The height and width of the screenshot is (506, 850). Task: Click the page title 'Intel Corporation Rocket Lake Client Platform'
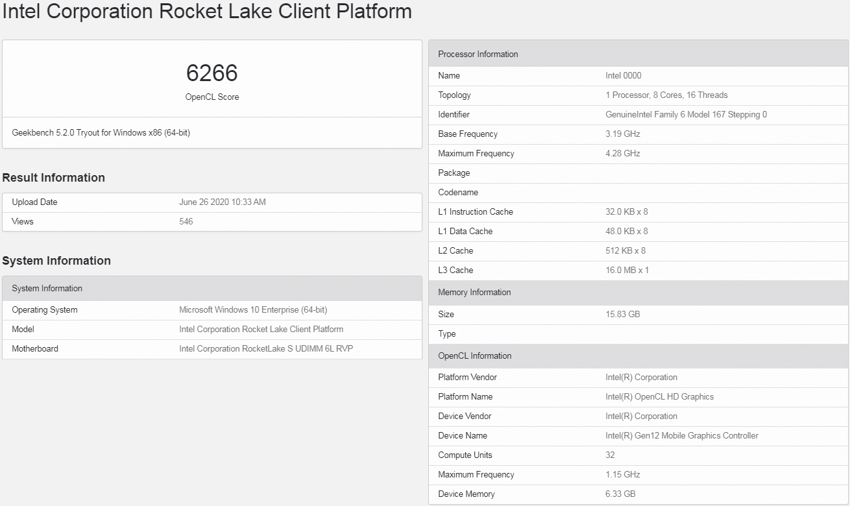click(207, 11)
